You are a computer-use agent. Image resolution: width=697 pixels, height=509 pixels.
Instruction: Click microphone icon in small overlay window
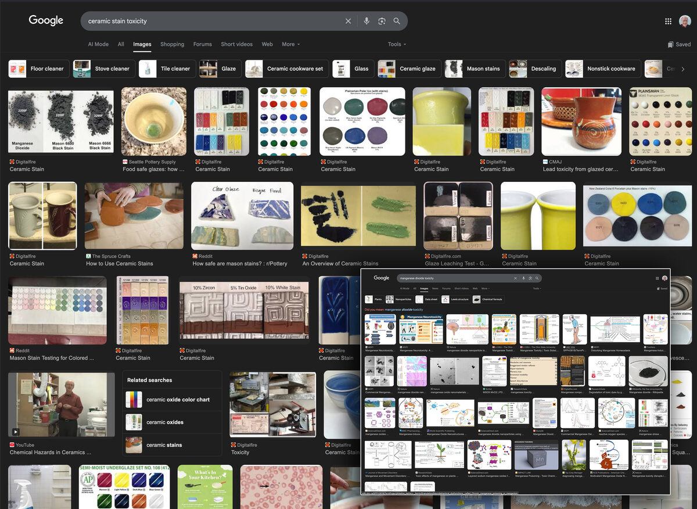pos(523,278)
